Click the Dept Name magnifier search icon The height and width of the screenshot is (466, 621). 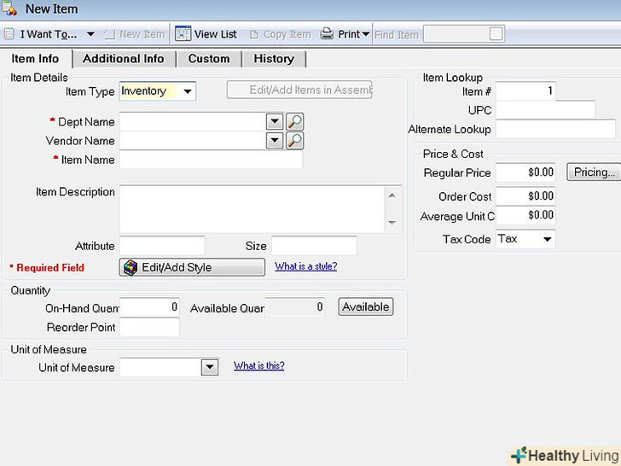(x=294, y=121)
